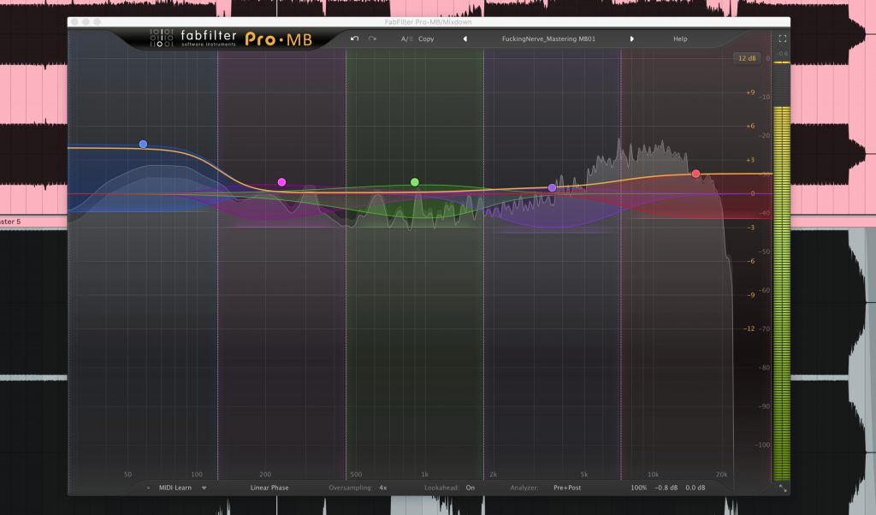Click the heart icon beside MIDI Learn
This screenshot has width=876, height=515.
point(204,486)
